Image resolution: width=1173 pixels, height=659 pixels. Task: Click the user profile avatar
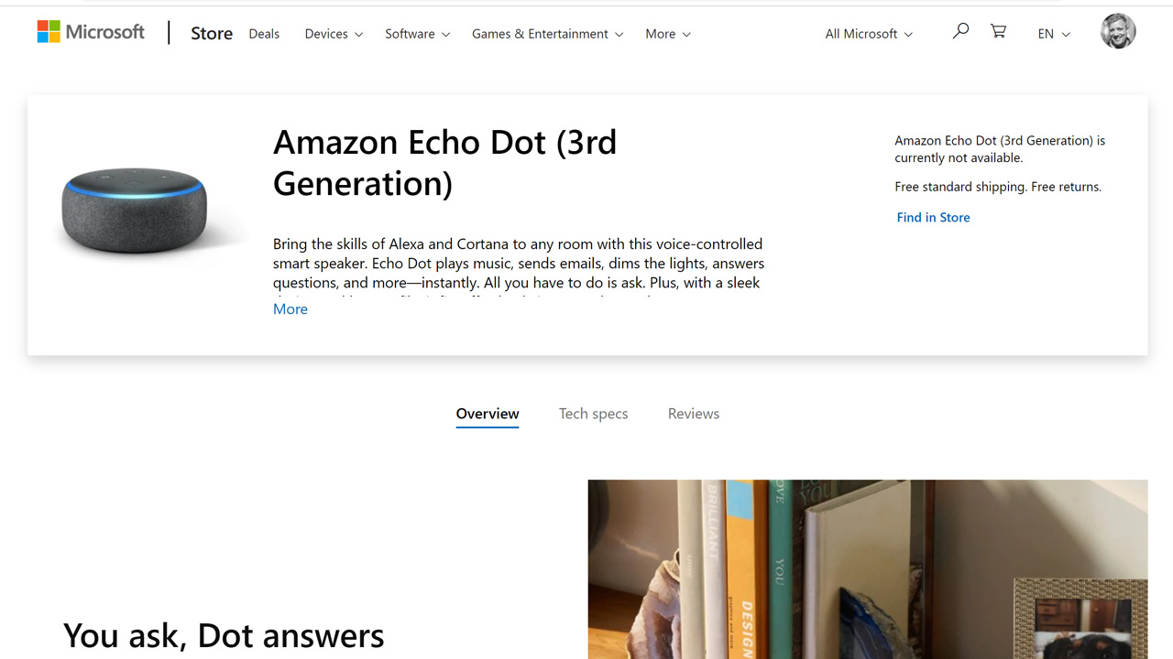tap(1117, 32)
